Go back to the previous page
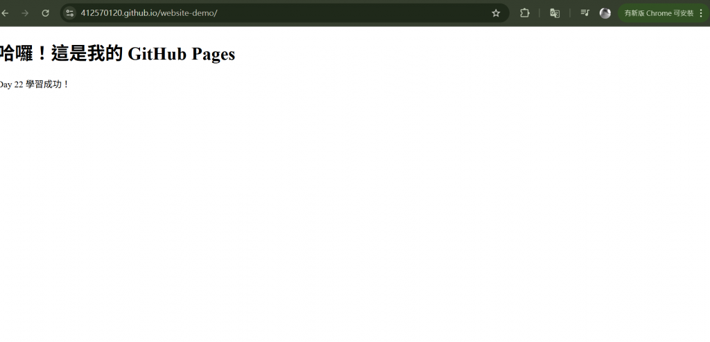The width and height of the screenshot is (710, 342). click(x=5, y=13)
